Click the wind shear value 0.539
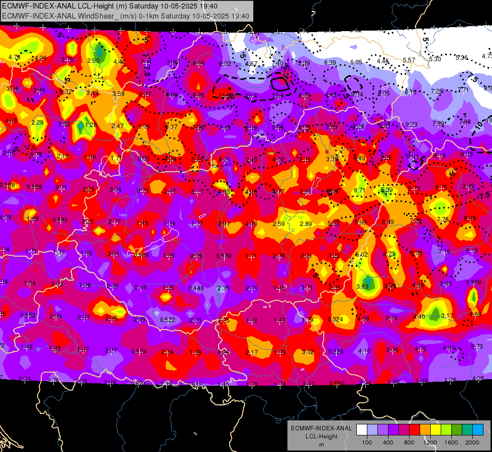 pyautogui.click(x=224, y=256)
